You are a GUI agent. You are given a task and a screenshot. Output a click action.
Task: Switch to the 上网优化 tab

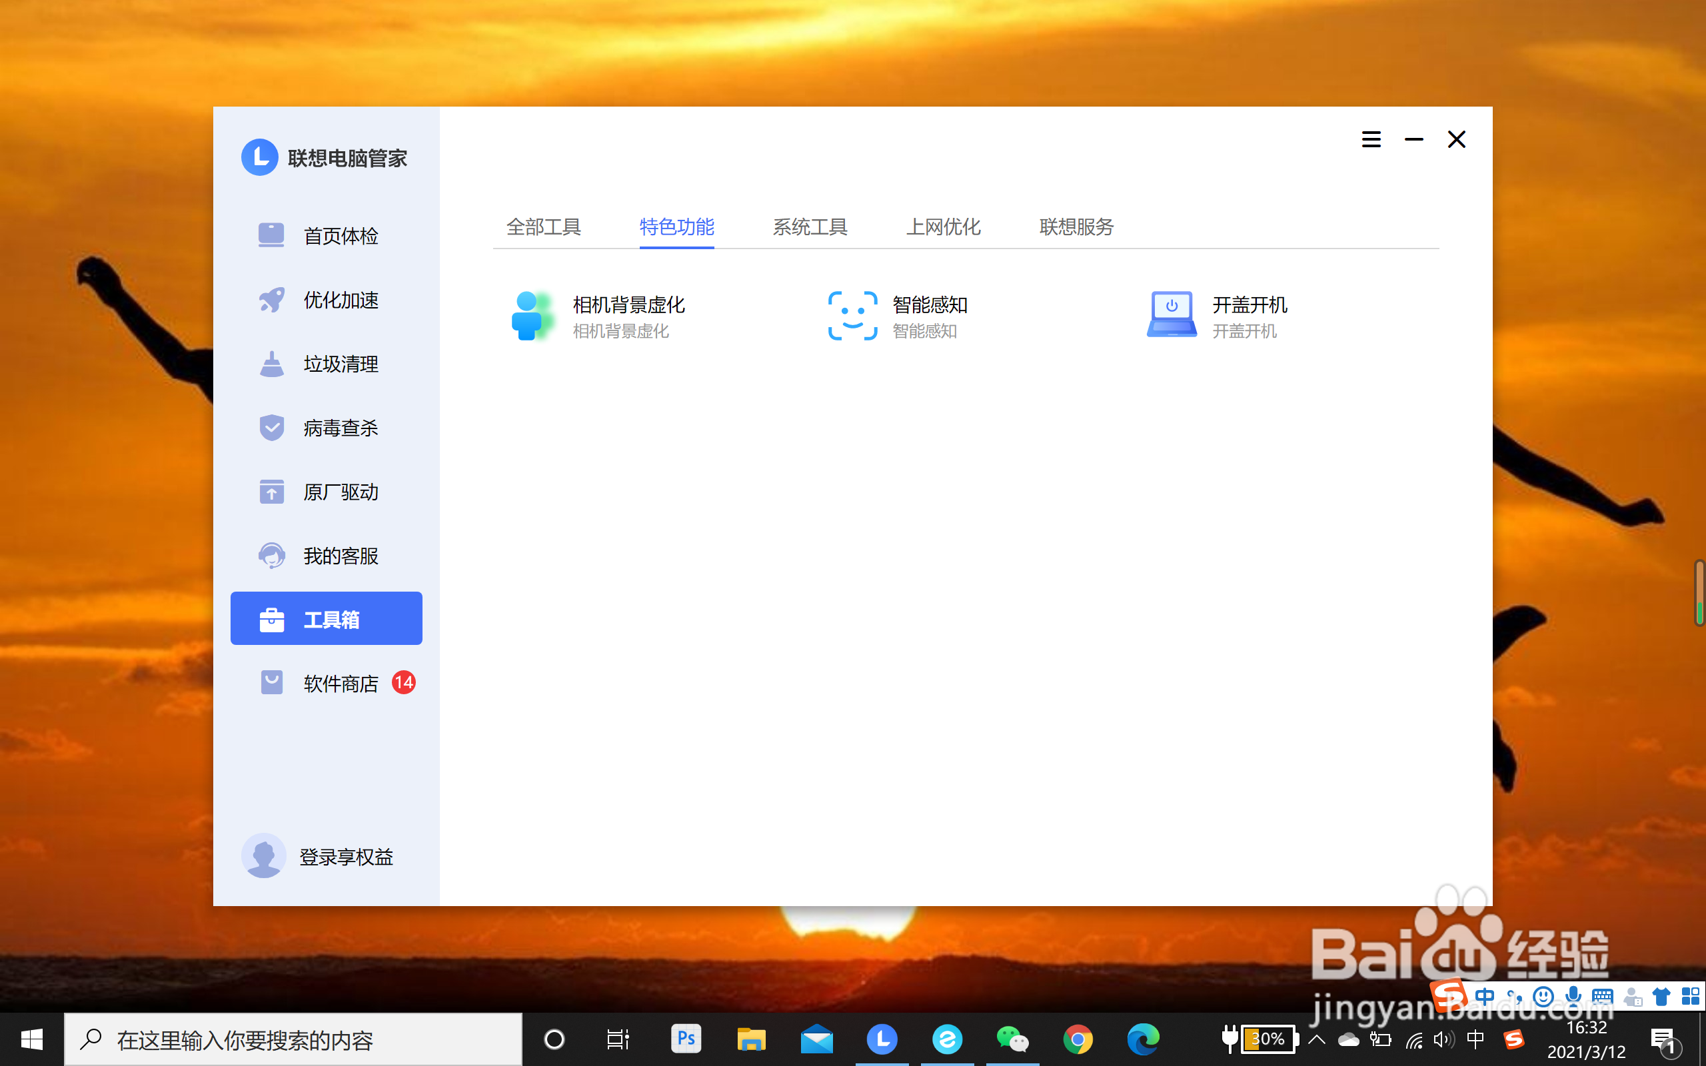coord(942,227)
